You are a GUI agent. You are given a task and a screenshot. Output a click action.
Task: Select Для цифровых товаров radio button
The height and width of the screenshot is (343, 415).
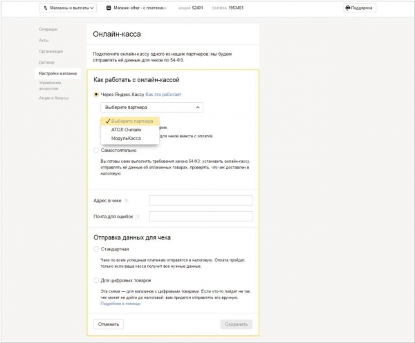[x=96, y=280]
